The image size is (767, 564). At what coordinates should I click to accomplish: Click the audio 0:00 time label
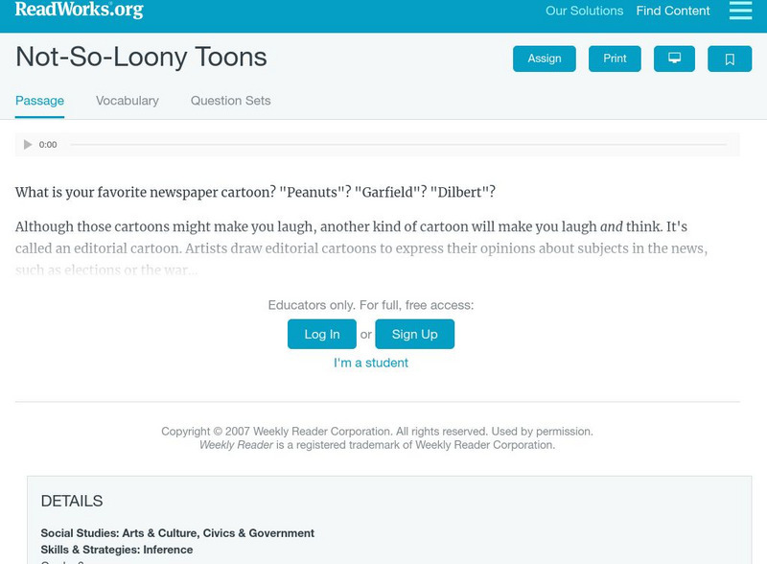coord(48,145)
